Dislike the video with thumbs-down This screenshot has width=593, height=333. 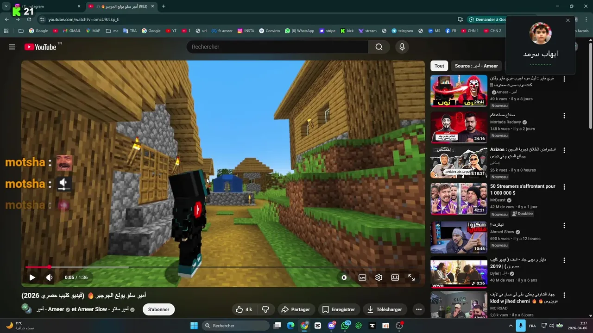tap(265, 309)
